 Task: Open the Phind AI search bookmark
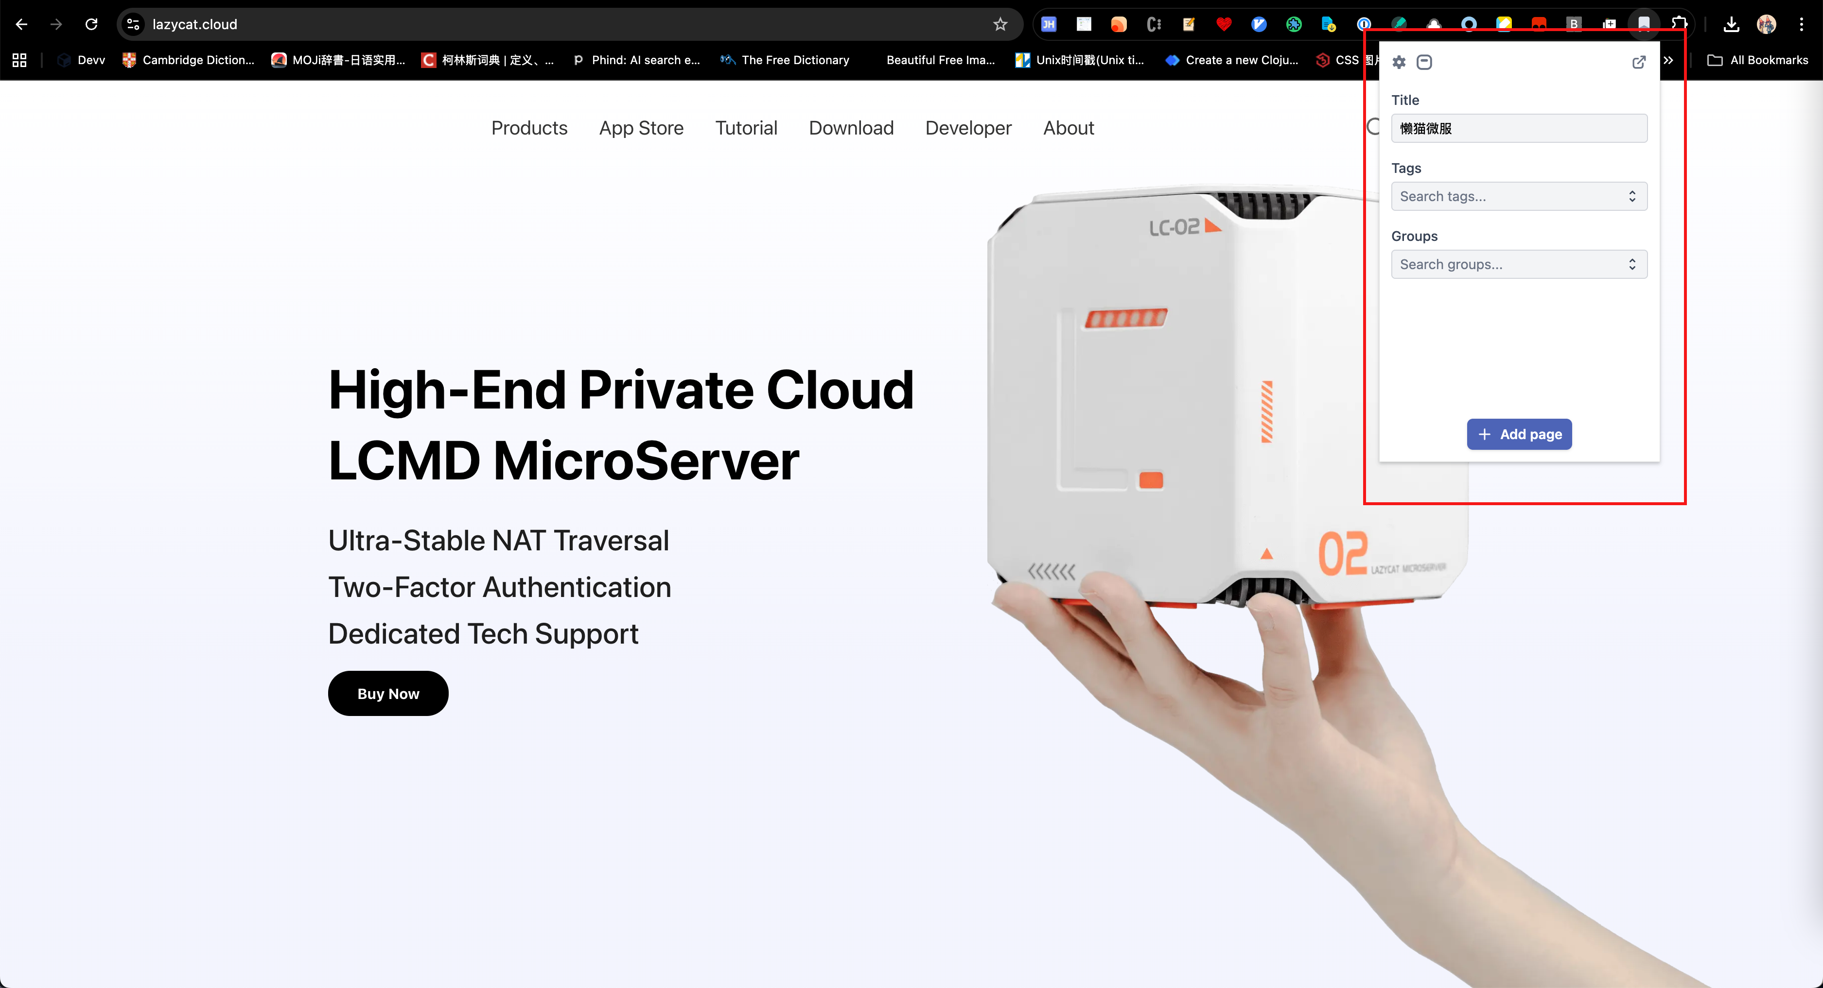pyautogui.click(x=636, y=60)
